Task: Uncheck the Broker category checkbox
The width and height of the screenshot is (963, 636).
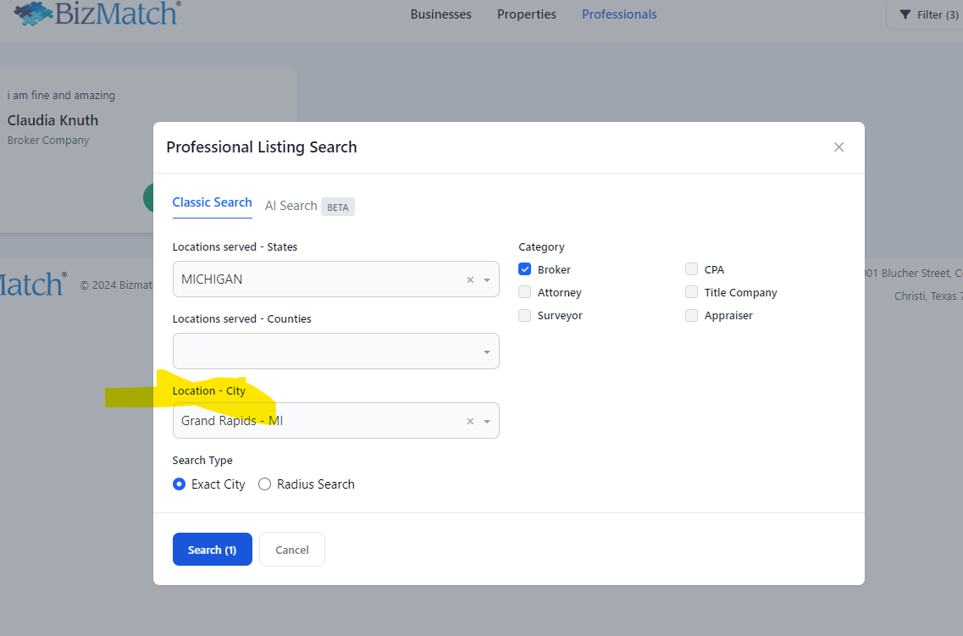Action: (525, 269)
